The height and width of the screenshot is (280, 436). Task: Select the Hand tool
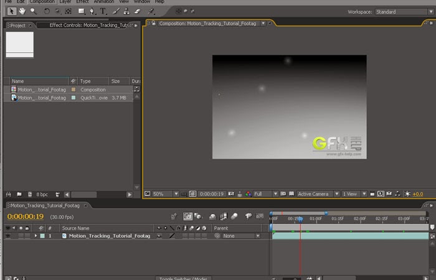(22, 11)
